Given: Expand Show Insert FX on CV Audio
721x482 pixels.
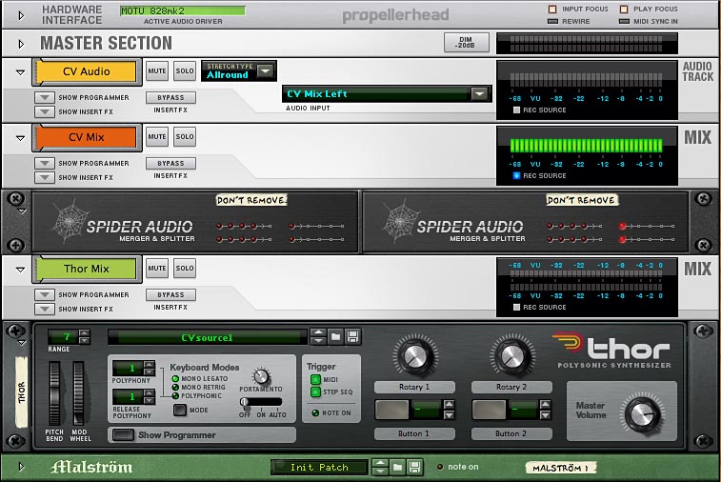Looking at the screenshot, I should tap(45, 111).
